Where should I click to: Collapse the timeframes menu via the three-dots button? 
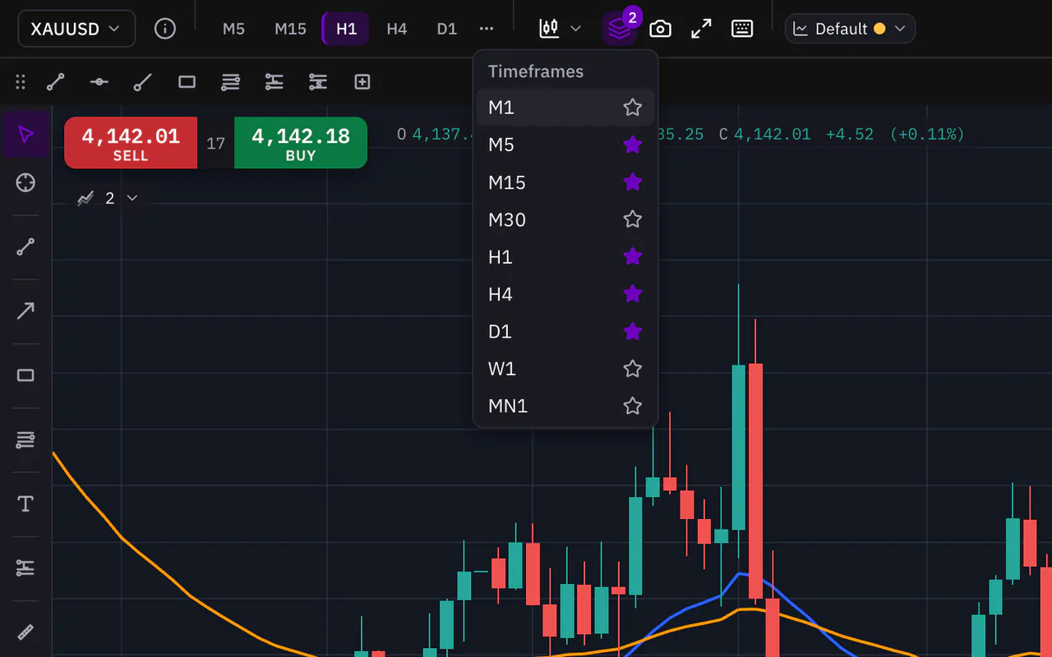(x=487, y=29)
